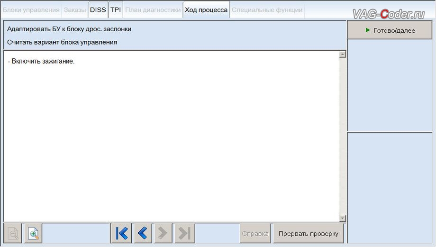Jump to first step arrow icon

121,233
